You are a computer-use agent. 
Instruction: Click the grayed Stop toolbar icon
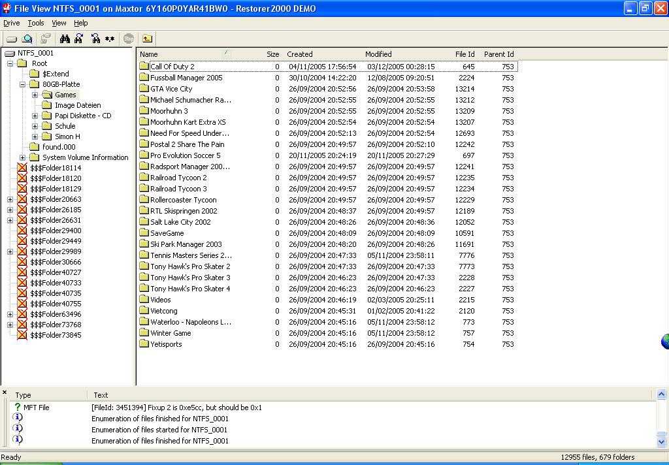tap(129, 39)
